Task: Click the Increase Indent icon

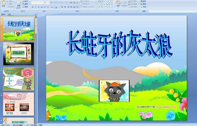Action: pos(74,3)
